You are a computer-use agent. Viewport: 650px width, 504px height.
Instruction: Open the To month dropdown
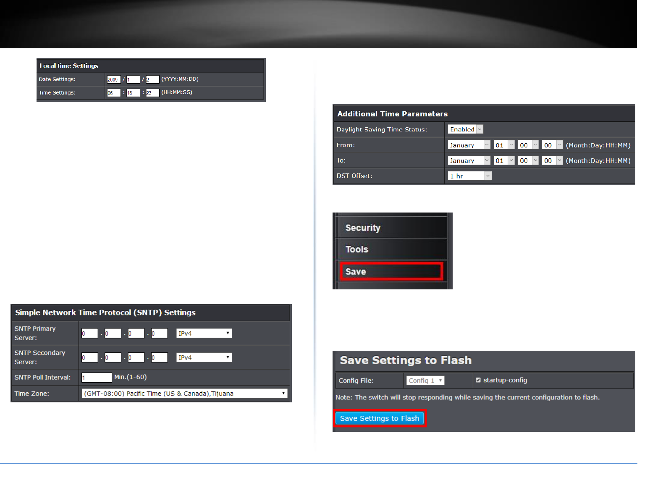(x=469, y=160)
